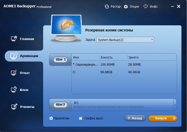The height and width of the screenshot is (132, 187).
Task: Click the Занято column header
Action: click(133, 58)
